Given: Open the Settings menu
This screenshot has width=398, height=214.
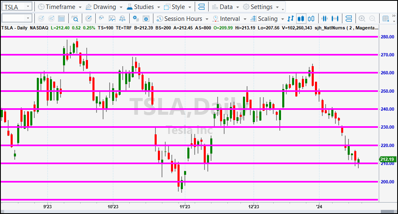Looking at the screenshot, I should 261,7.
